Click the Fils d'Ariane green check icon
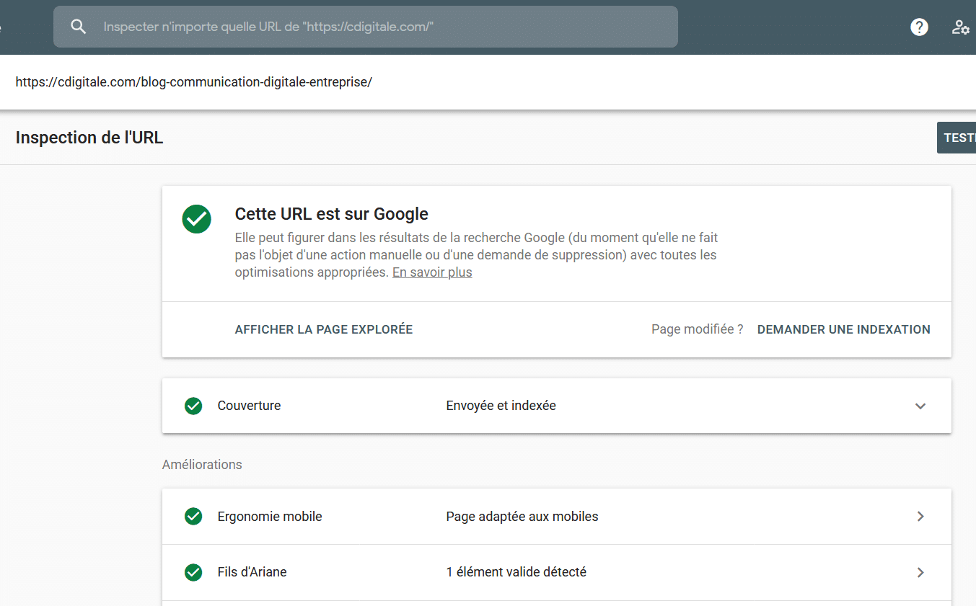Viewport: 976px width, 606px height. pos(193,572)
